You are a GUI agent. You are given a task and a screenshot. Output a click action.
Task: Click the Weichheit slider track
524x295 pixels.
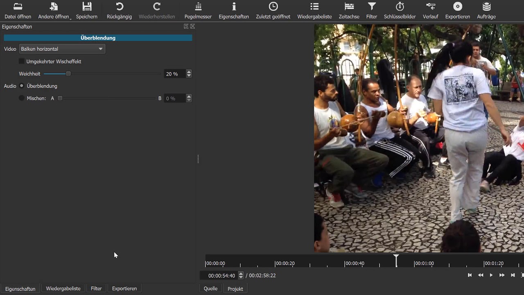[x=102, y=74]
